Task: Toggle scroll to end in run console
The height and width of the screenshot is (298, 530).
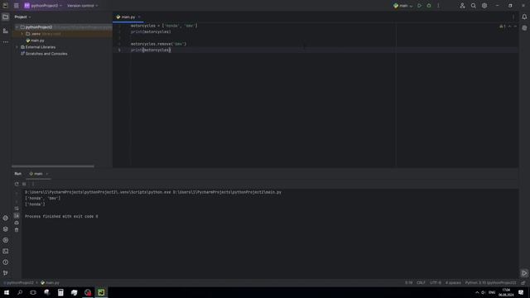Action: pyautogui.click(x=17, y=215)
